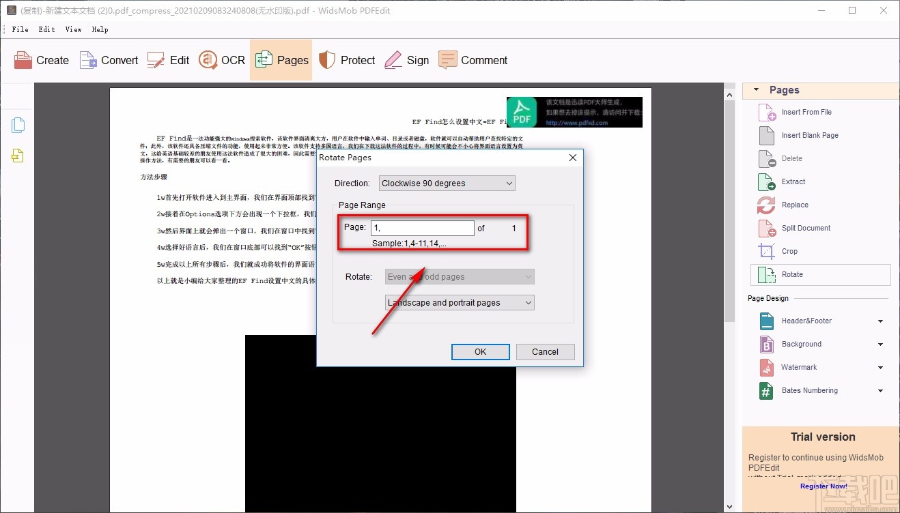Click the Register Now link
This screenshot has width=900, height=513.
coord(823,486)
